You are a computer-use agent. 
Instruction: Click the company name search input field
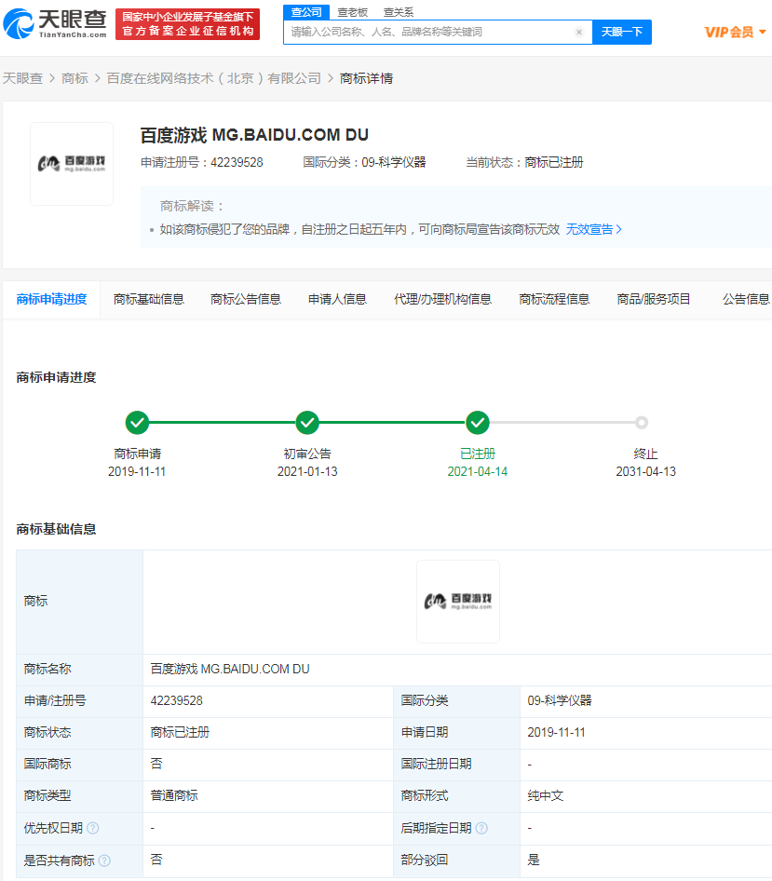point(428,32)
